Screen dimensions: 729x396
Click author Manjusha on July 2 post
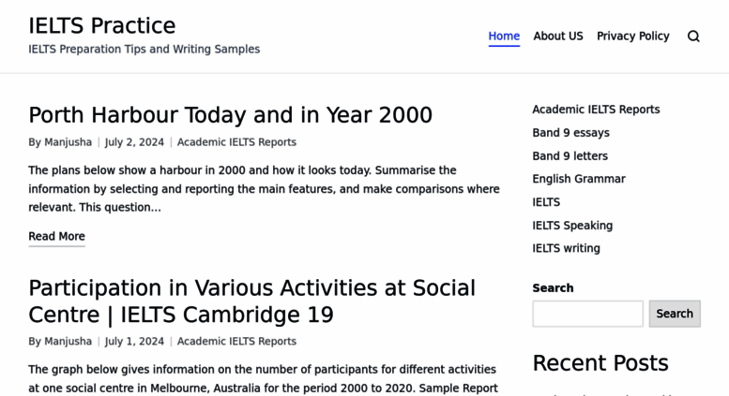pos(68,142)
